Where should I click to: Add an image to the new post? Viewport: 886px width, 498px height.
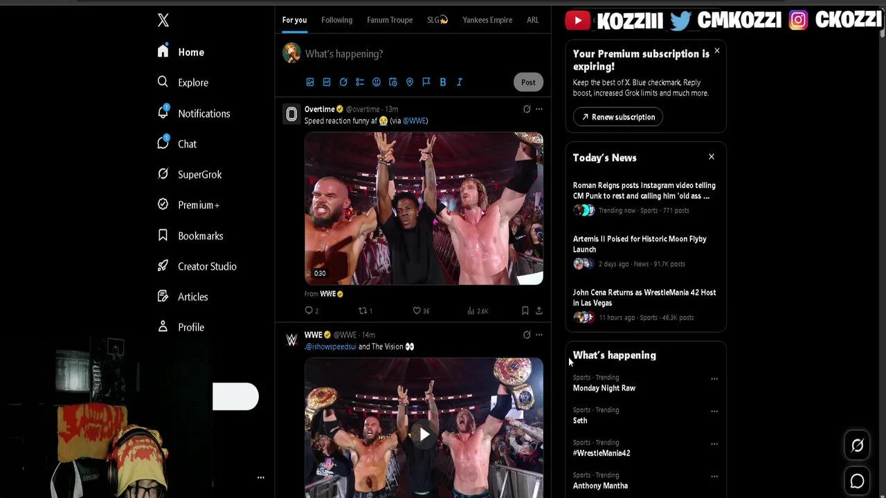[x=310, y=82]
